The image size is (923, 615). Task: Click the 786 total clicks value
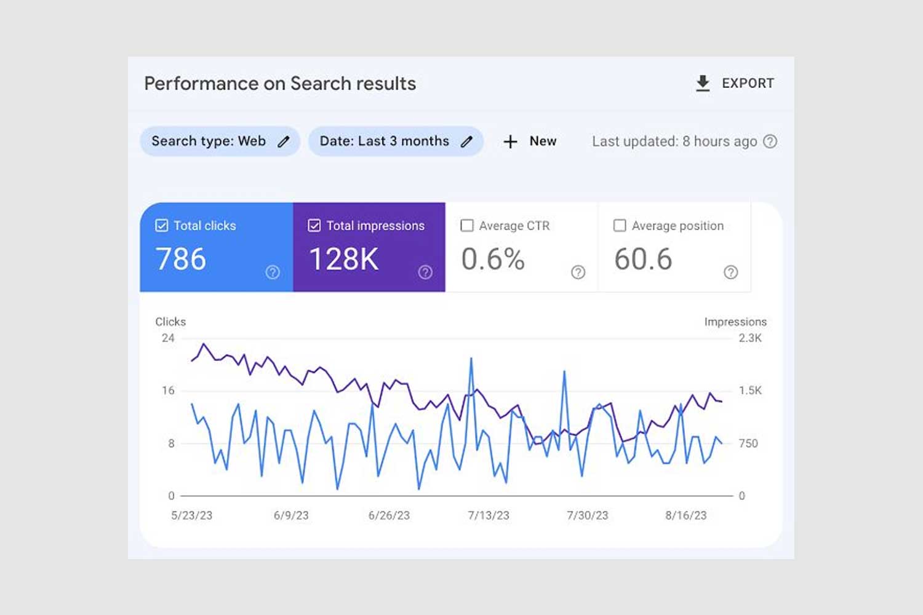[x=180, y=259]
